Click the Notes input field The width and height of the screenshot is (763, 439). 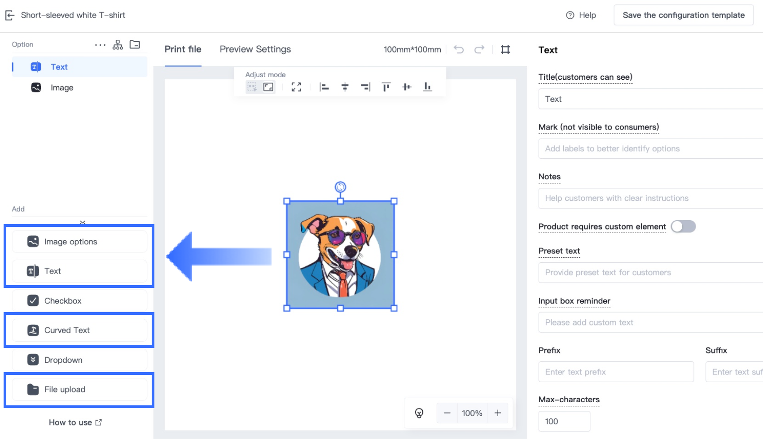(x=651, y=198)
